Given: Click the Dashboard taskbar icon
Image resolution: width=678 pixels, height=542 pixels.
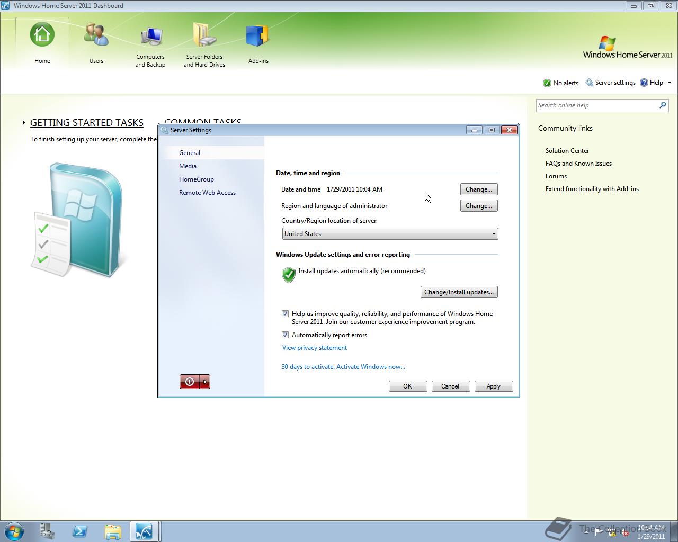Looking at the screenshot, I should [x=144, y=531].
